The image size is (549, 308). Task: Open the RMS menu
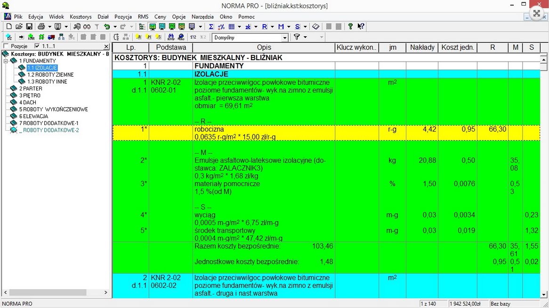(143, 17)
